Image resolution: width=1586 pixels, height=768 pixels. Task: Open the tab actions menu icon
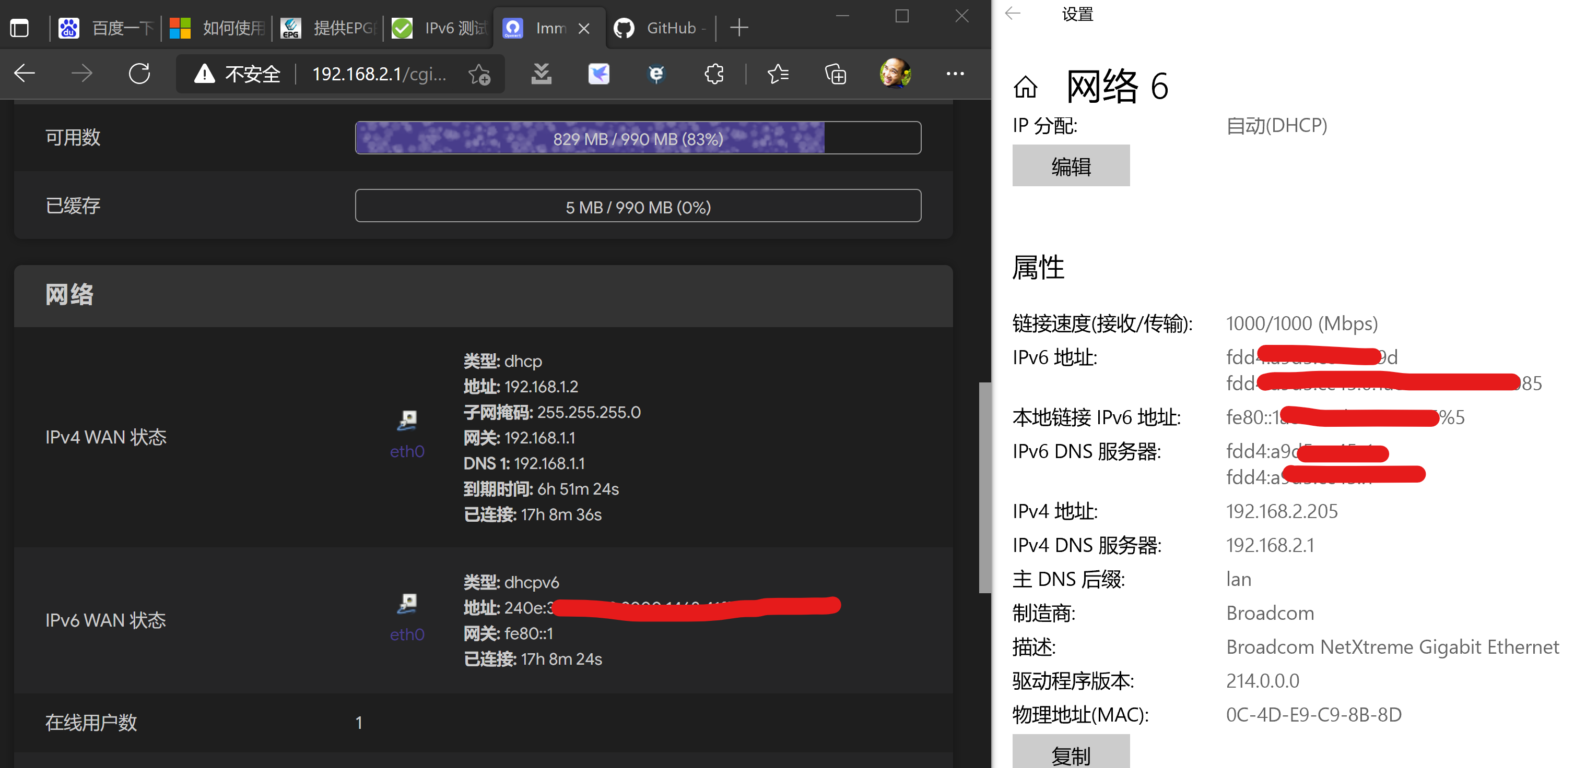(20, 28)
